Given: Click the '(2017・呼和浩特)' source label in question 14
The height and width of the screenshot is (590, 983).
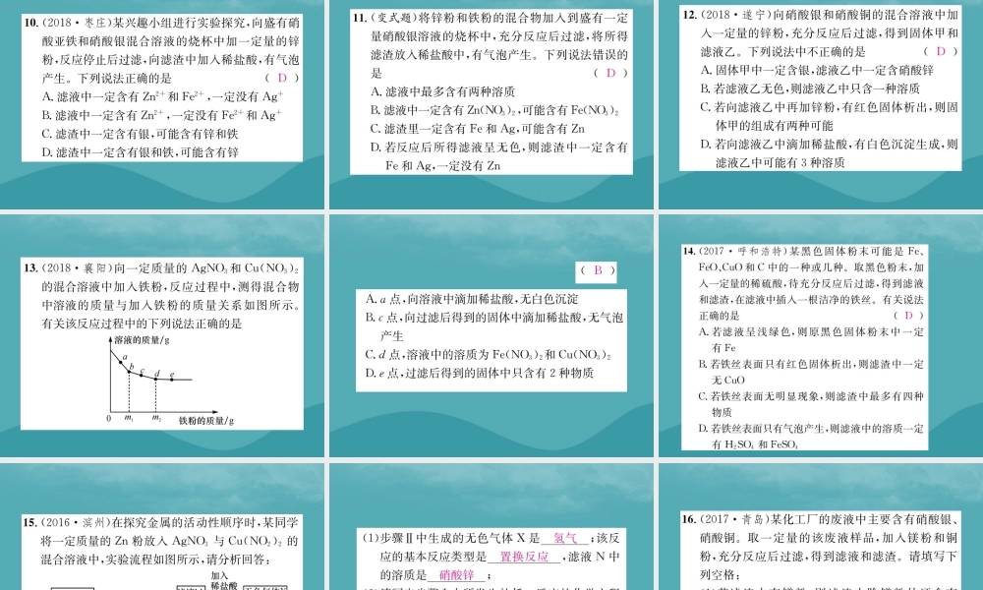Looking at the screenshot, I should [x=742, y=251].
